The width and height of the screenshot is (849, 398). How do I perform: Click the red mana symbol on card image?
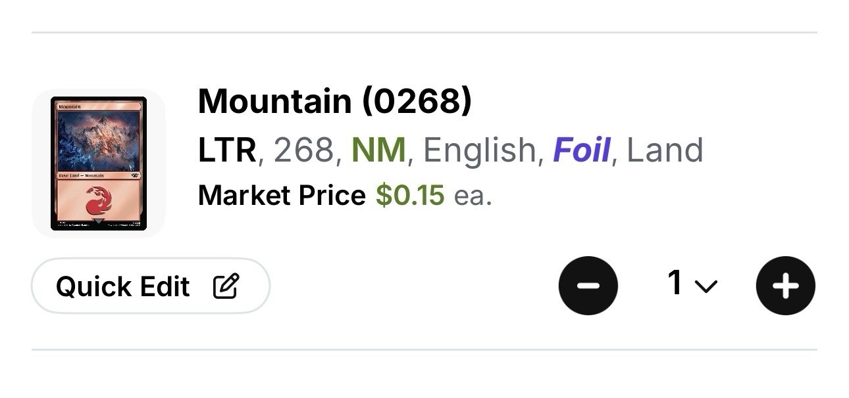[99, 201]
